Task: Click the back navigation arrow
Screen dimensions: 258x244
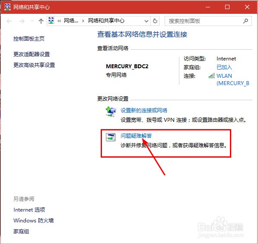Action: point(9,21)
